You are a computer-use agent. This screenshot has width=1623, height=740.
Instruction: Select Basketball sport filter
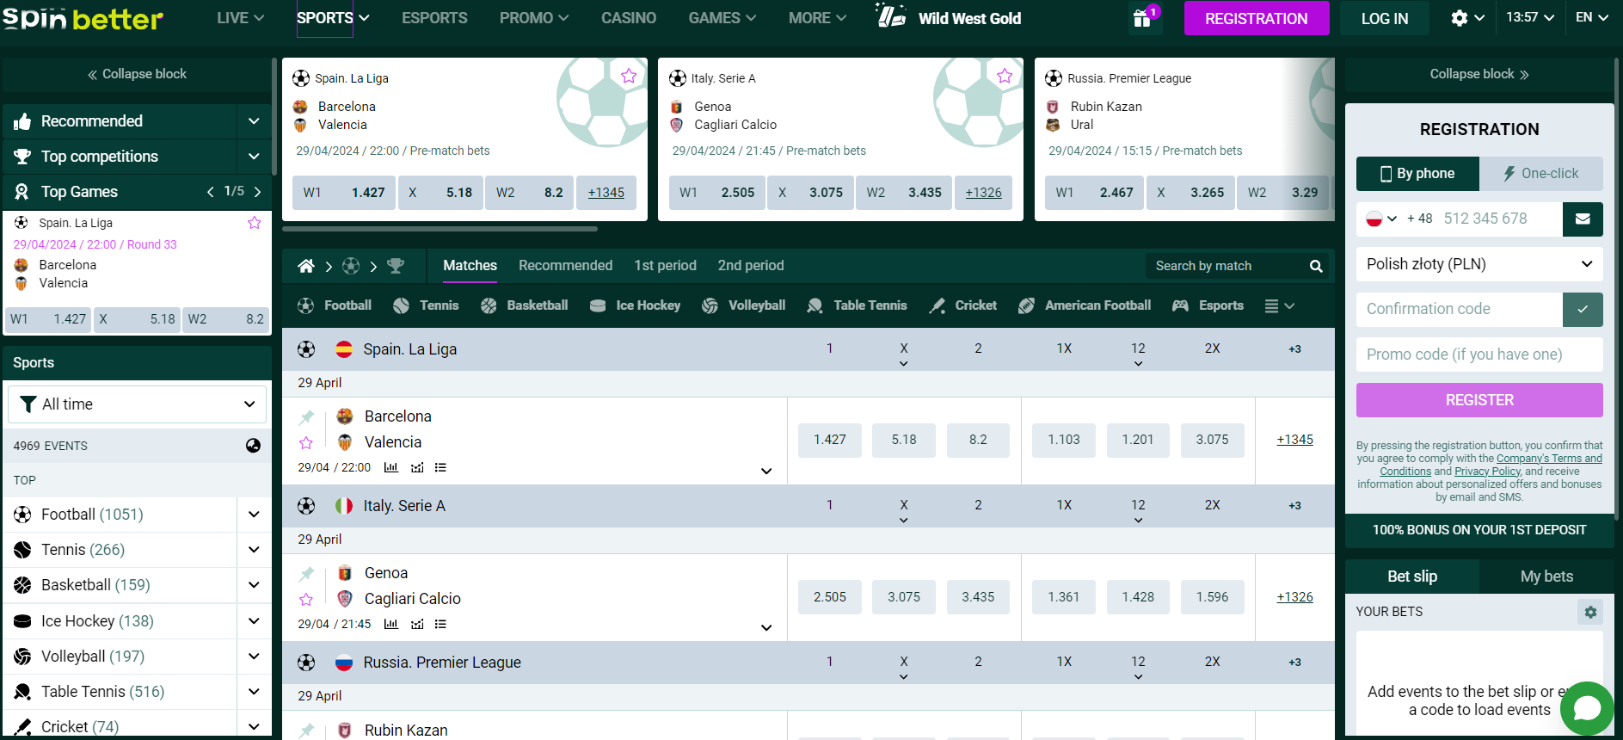524,305
